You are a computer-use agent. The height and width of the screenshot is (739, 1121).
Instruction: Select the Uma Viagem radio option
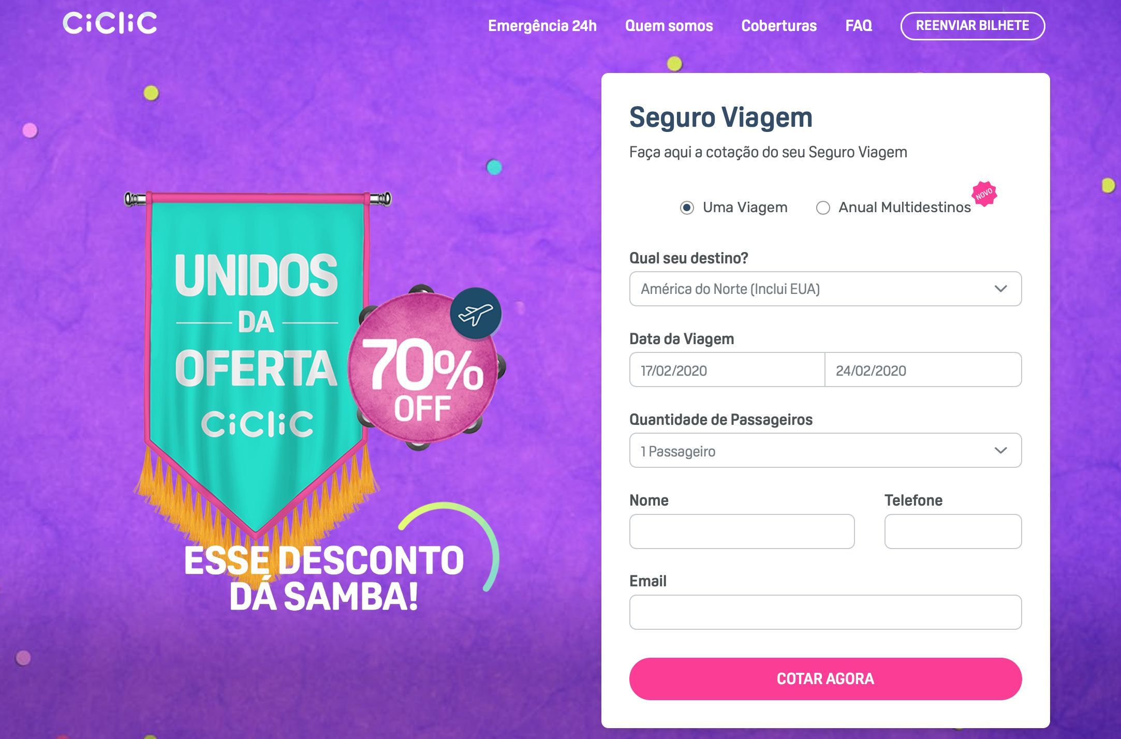pos(687,208)
